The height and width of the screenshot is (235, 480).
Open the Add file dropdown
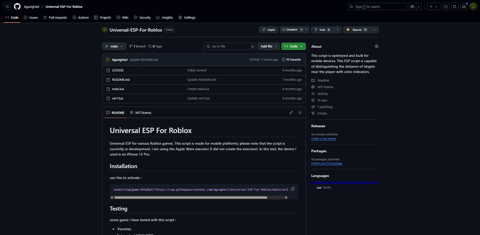[x=269, y=46]
